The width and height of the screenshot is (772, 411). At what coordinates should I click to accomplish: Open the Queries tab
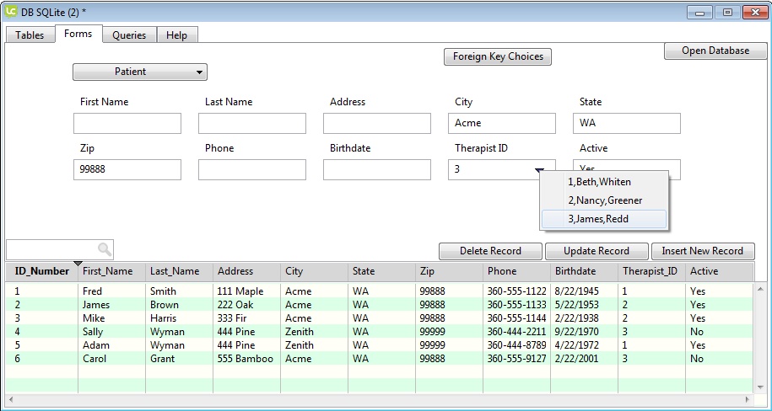point(129,35)
